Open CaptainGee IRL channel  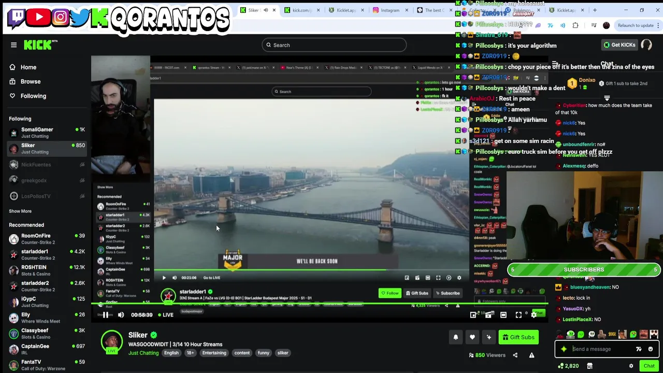[x=47, y=349]
